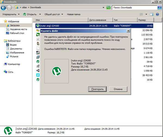Open Help with the blue question mark icon
Image resolution: width=163 pixels, height=137 pixels.
157,14
